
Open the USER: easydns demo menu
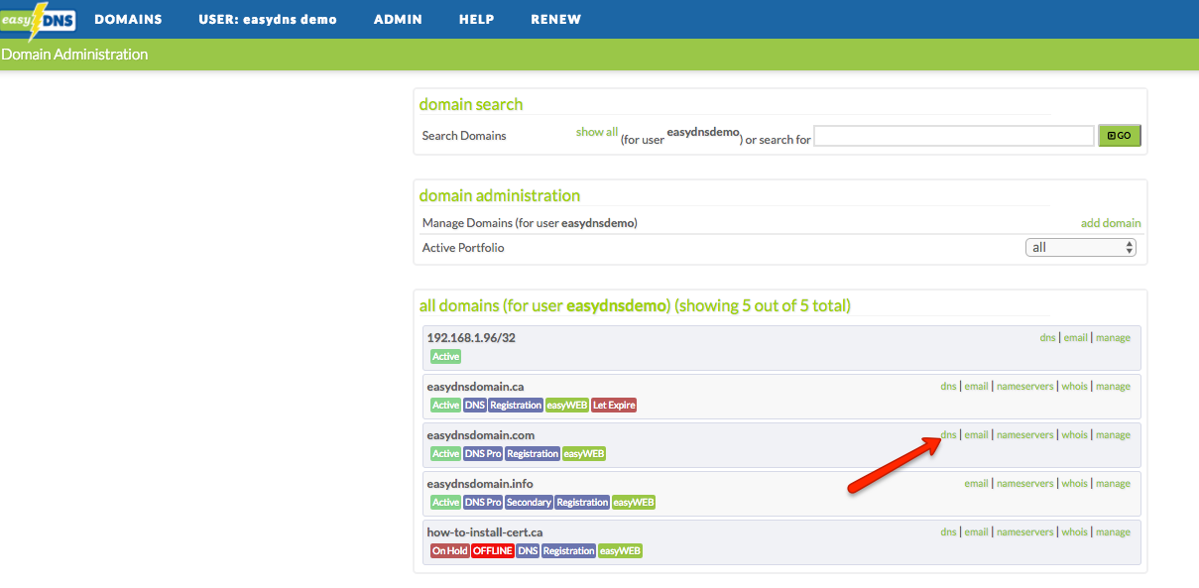(x=268, y=19)
